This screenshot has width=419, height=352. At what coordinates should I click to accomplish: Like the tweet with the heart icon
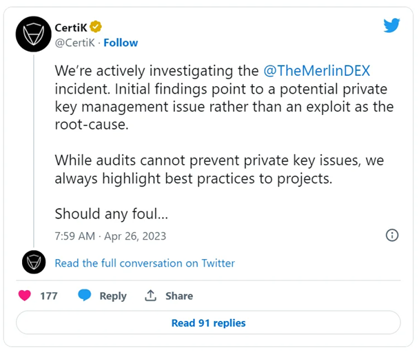(25, 296)
